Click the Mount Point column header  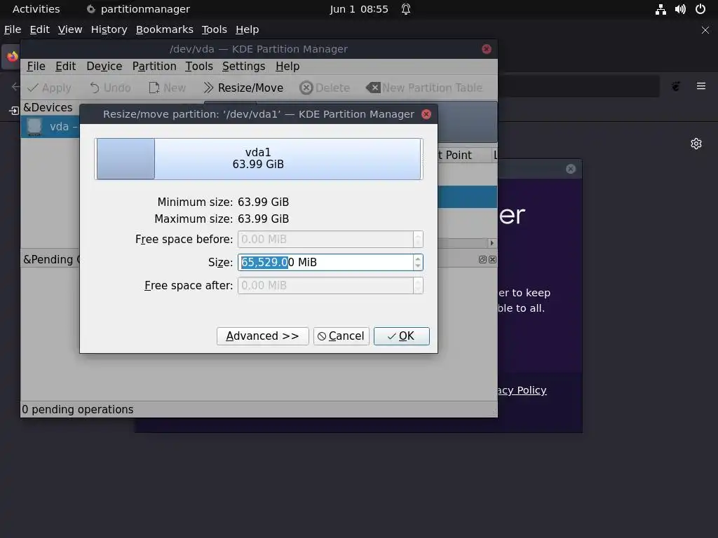pyautogui.click(x=464, y=155)
